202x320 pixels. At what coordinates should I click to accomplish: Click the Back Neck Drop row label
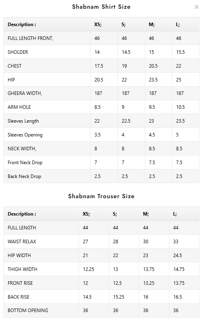click(x=24, y=176)
